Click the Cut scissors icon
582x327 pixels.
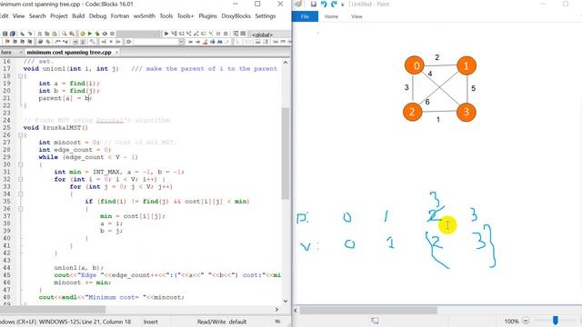tap(40, 34)
